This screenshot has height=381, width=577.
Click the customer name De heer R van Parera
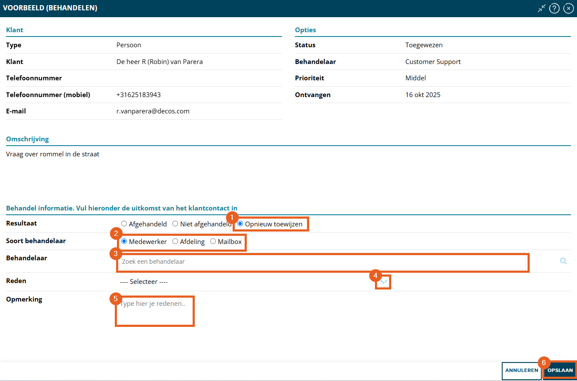[160, 62]
